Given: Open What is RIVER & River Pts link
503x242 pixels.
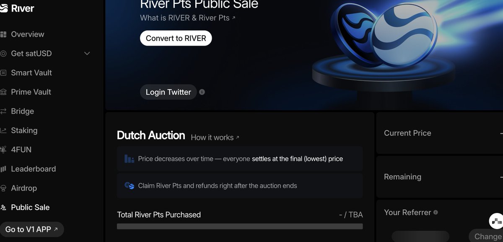Looking at the screenshot, I should [188, 18].
